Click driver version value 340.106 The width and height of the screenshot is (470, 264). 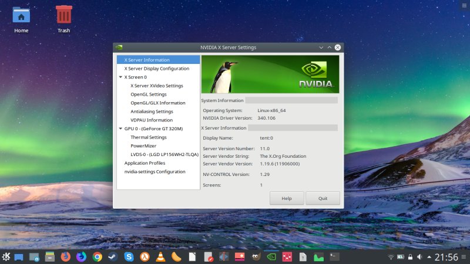pos(267,118)
